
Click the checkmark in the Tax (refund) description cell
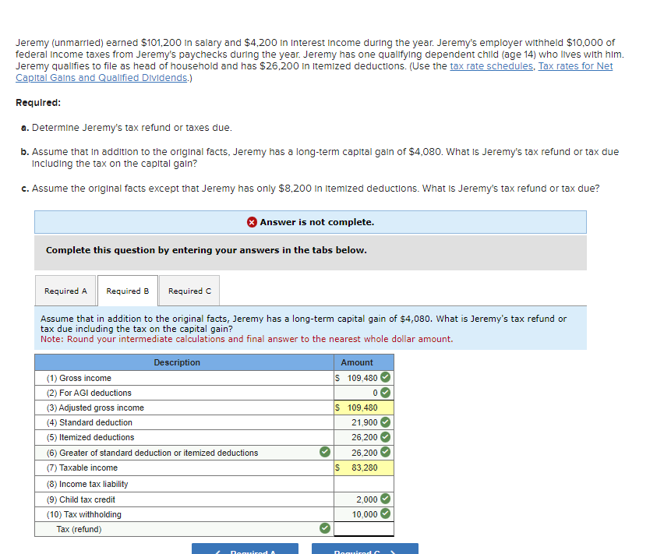[325, 528]
